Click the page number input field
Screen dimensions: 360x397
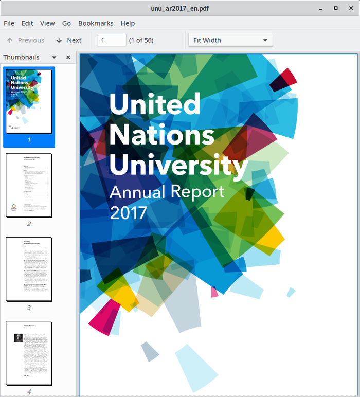coord(112,40)
